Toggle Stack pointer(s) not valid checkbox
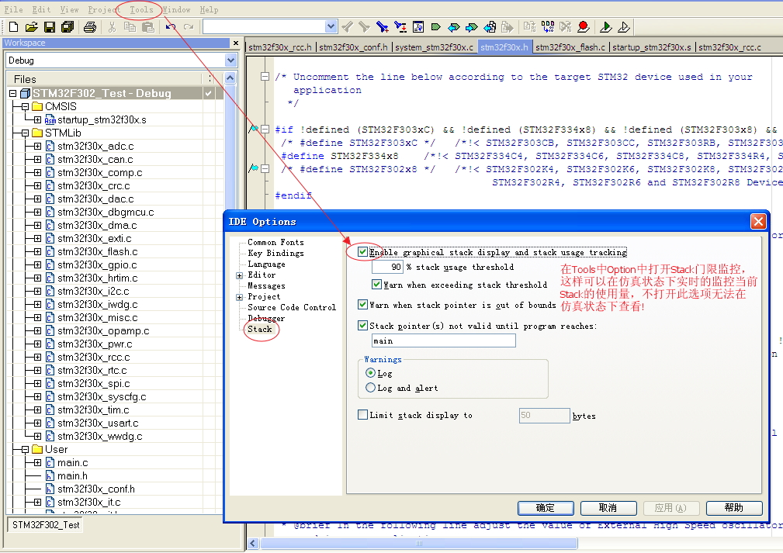 [363, 326]
